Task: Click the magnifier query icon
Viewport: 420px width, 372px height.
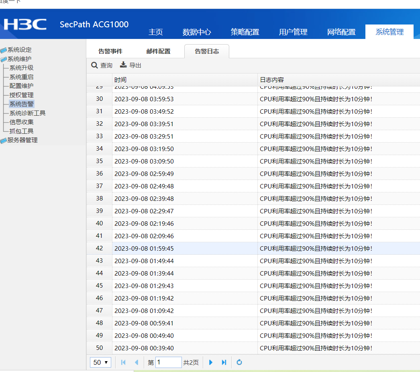Action: click(94, 65)
